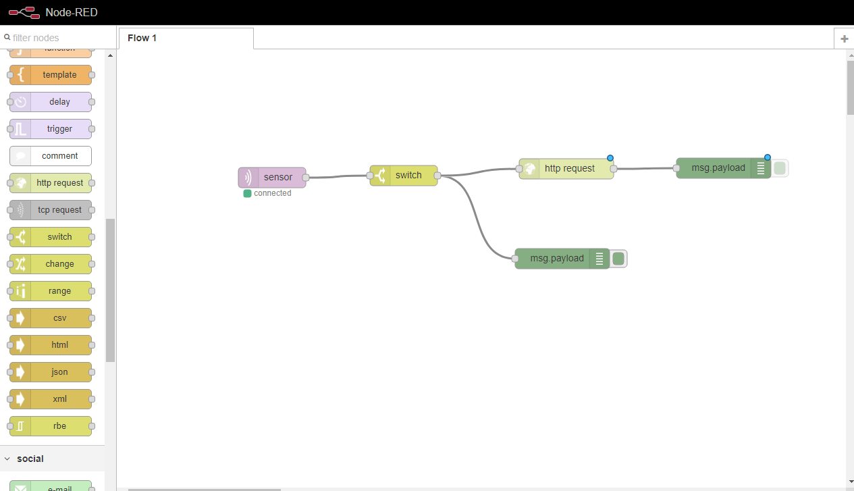Select the rbe node in palette
Viewport: 854px width, 491px height.
(51, 426)
